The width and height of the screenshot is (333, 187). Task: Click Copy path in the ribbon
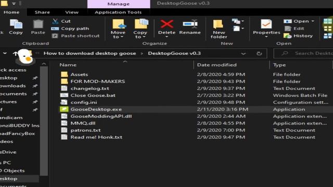70,29
